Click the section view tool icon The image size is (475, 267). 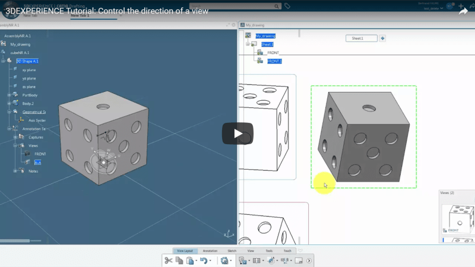[x=256, y=260]
